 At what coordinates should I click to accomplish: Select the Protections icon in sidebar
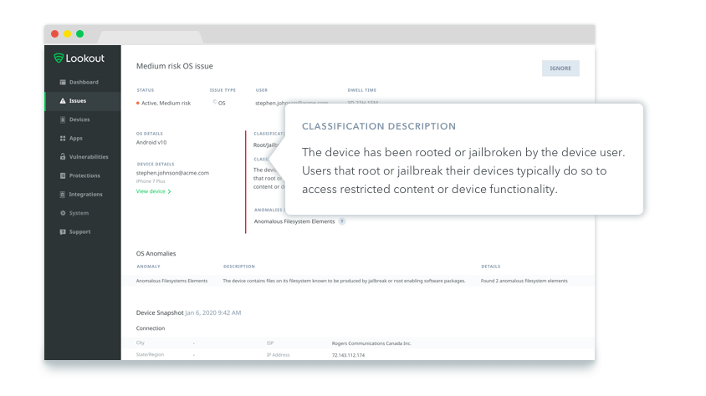tap(63, 175)
